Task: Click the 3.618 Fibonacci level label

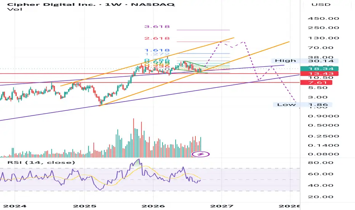Action: 157,27
